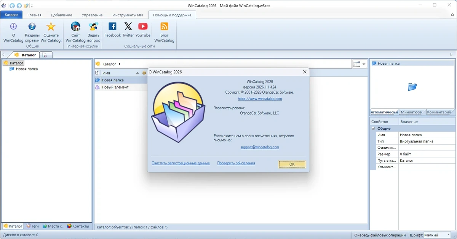457x239 pixels.
Task: Click the Новая папка preview panel header
Action: pos(412,64)
